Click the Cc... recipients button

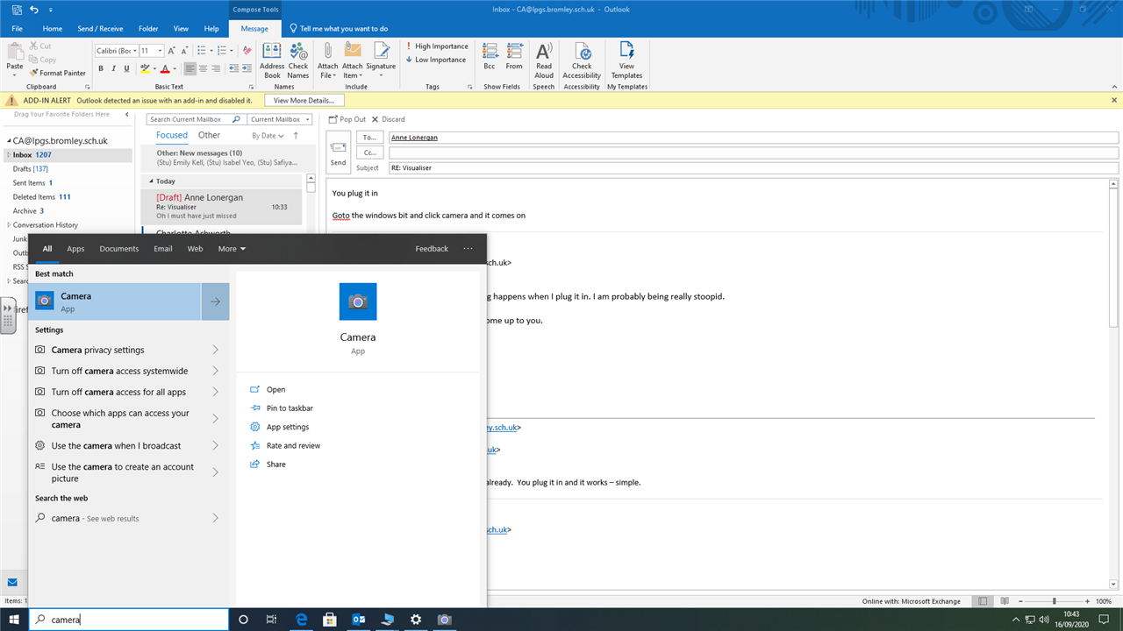click(369, 152)
